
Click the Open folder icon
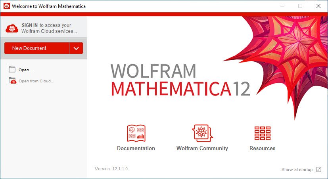(12, 69)
